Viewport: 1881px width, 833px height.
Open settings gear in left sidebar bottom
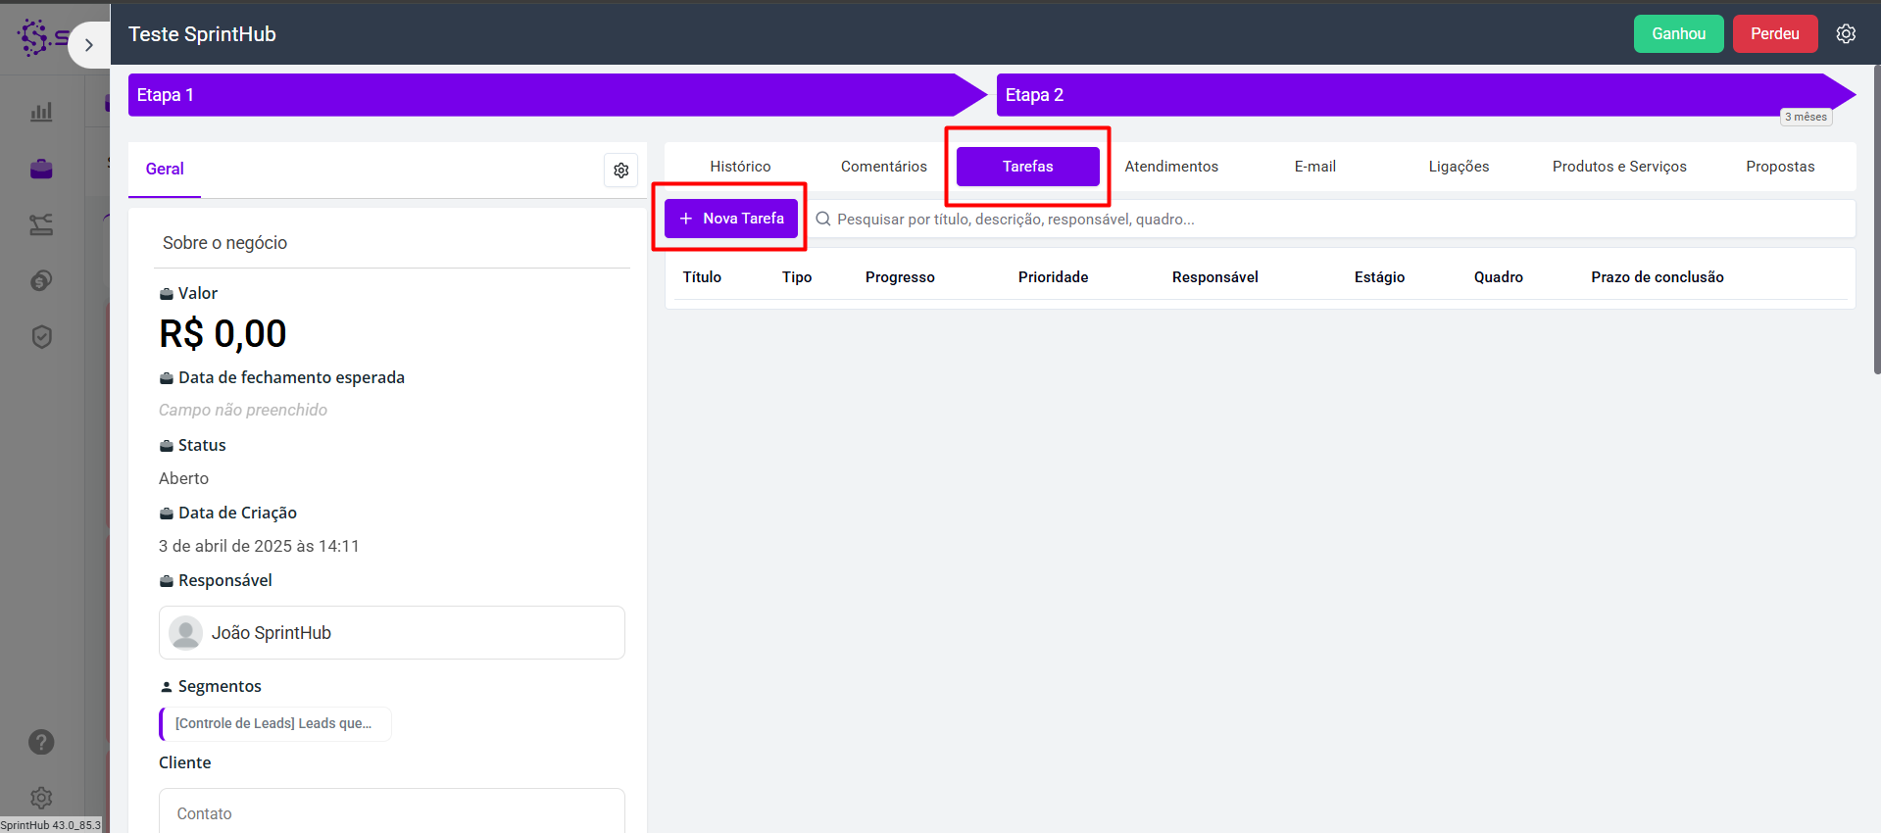41,797
